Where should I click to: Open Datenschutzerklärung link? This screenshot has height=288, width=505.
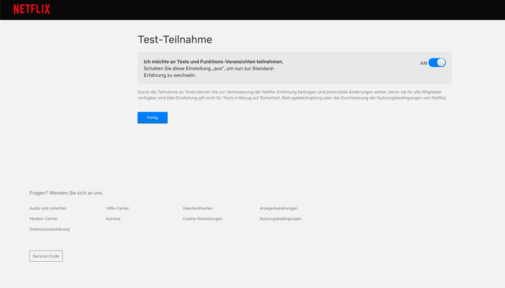coord(49,229)
